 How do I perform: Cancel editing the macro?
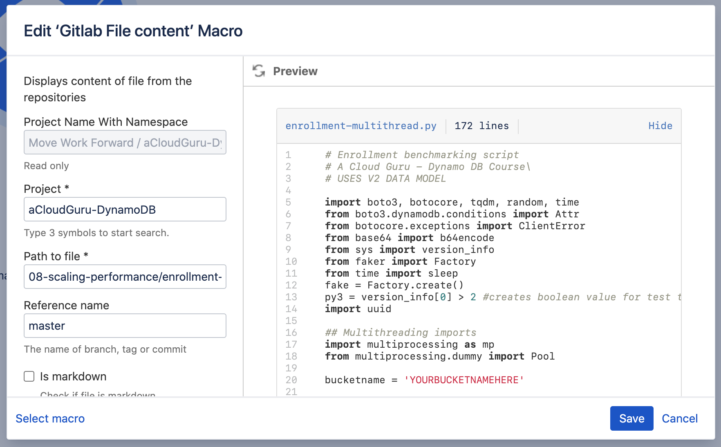click(x=680, y=418)
